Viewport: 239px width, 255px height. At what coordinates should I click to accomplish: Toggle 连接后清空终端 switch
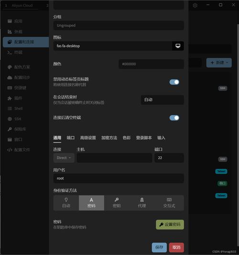click(174, 118)
